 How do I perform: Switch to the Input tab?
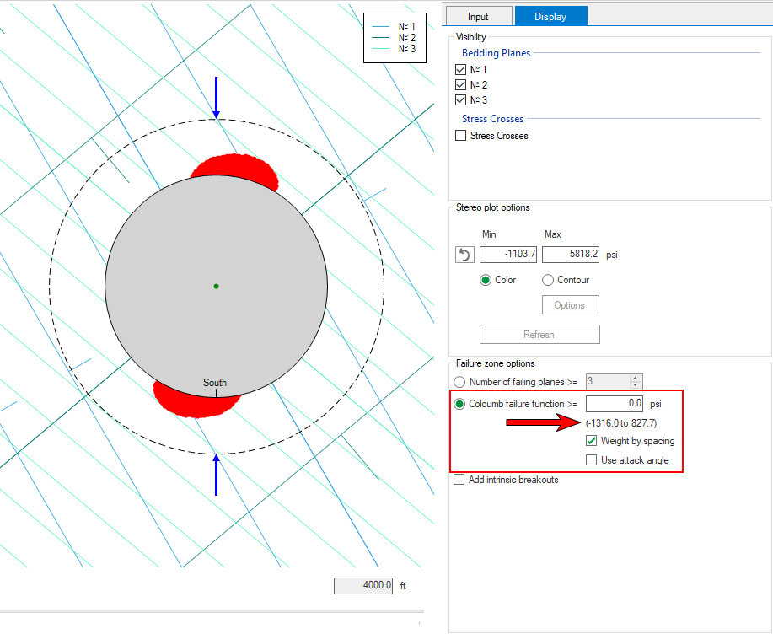(478, 16)
